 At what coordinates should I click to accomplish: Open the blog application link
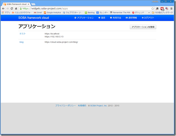(21, 42)
